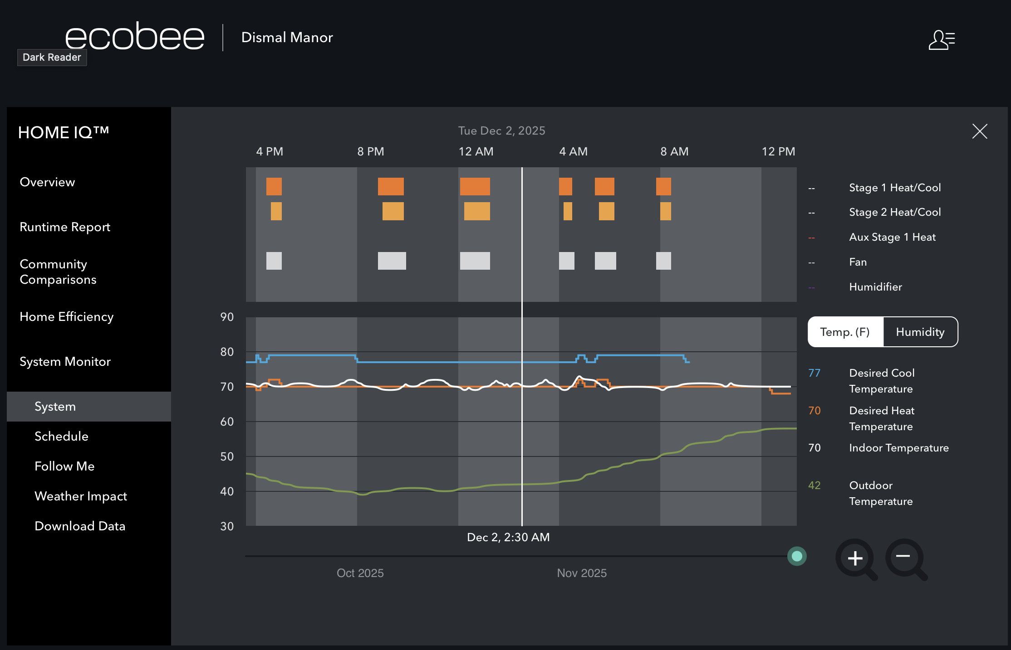
Task: Click the zoom in magnifier icon
Action: tap(855, 558)
